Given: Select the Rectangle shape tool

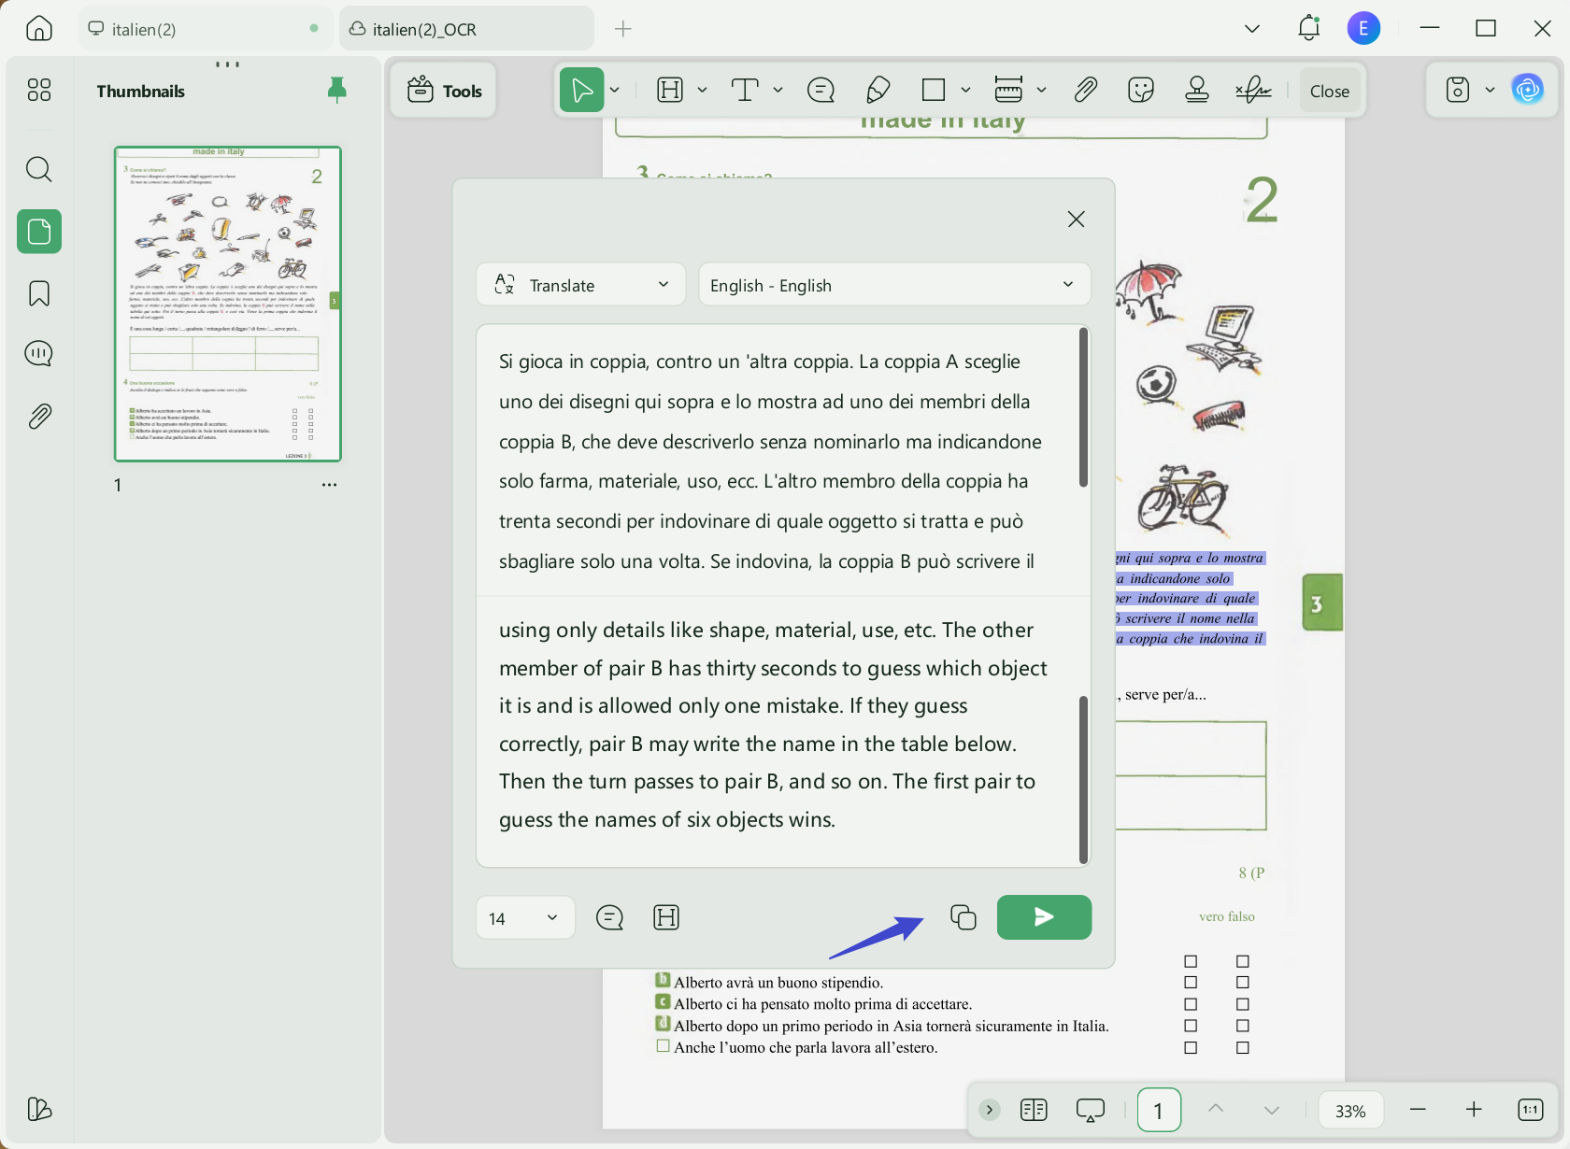Looking at the screenshot, I should point(933,91).
